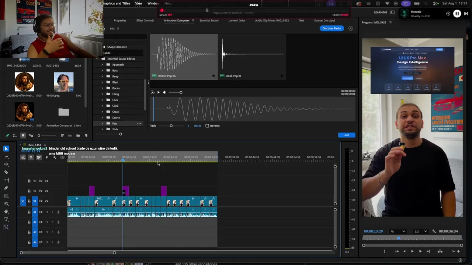This screenshot has width=472, height=265.
Task: Favorite the Hollow Pop 06 sound
Action: [213, 76]
